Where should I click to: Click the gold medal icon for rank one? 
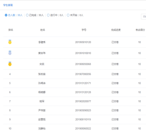pyautogui.click(x=10, y=42)
